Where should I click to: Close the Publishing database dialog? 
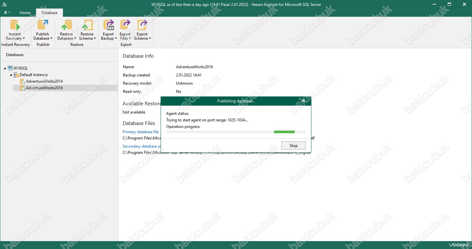coord(304,101)
